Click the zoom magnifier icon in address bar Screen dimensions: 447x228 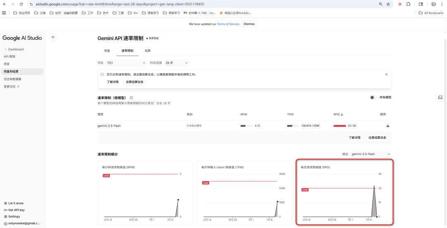click(x=381, y=4)
